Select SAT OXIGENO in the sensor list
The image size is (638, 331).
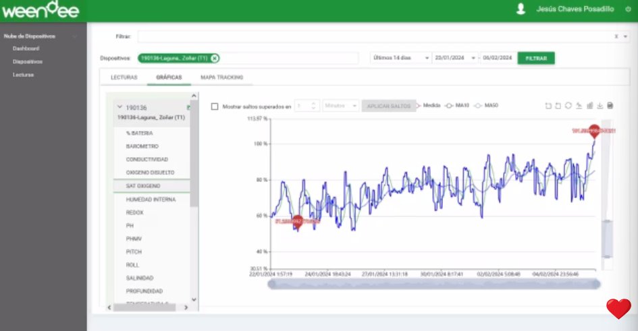[152, 186]
